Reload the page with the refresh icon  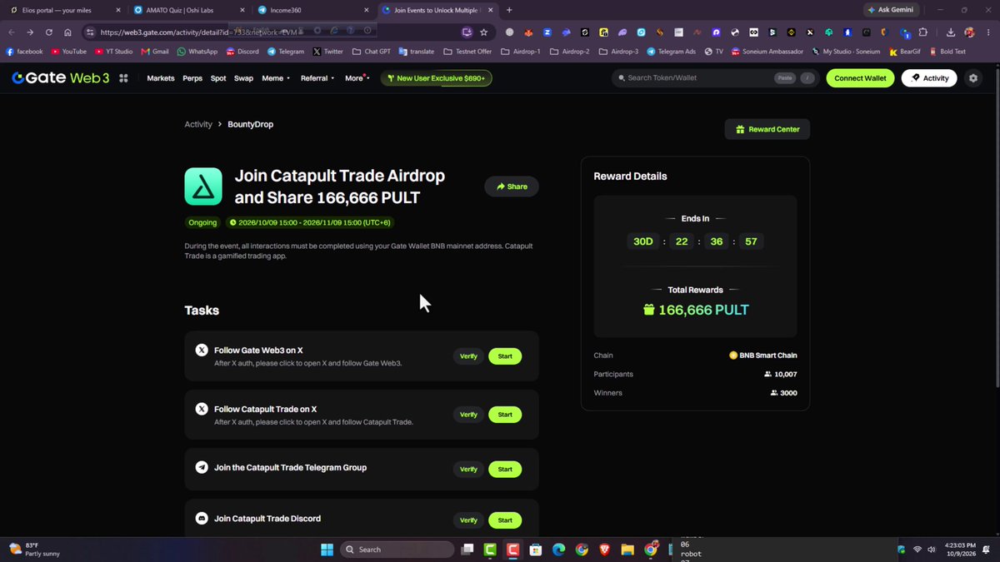tap(49, 32)
